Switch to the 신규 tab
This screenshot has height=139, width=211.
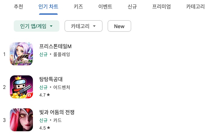point(132,7)
